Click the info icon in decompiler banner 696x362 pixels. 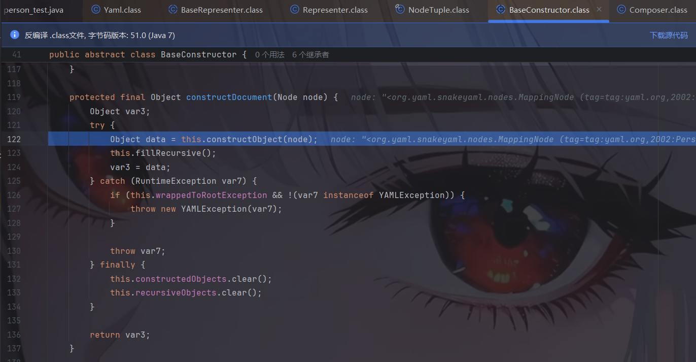[15, 35]
